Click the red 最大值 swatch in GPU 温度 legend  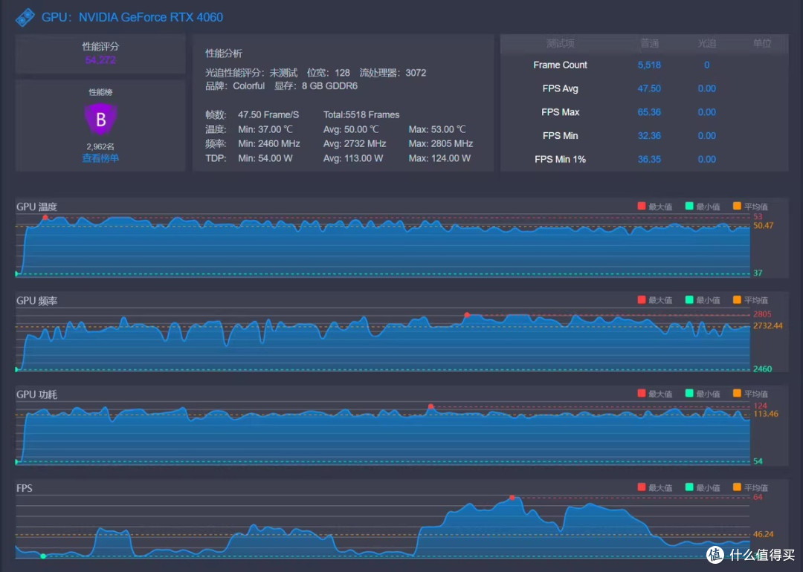pos(641,207)
